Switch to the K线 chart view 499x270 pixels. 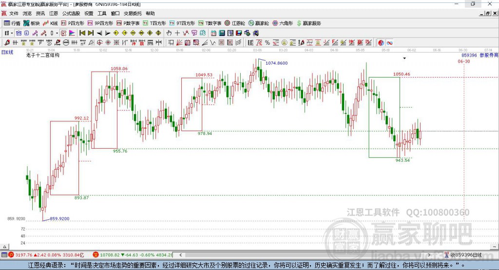click(x=50, y=23)
